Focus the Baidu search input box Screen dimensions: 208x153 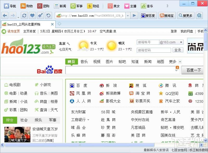pyautogui.click(x=120, y=70)
